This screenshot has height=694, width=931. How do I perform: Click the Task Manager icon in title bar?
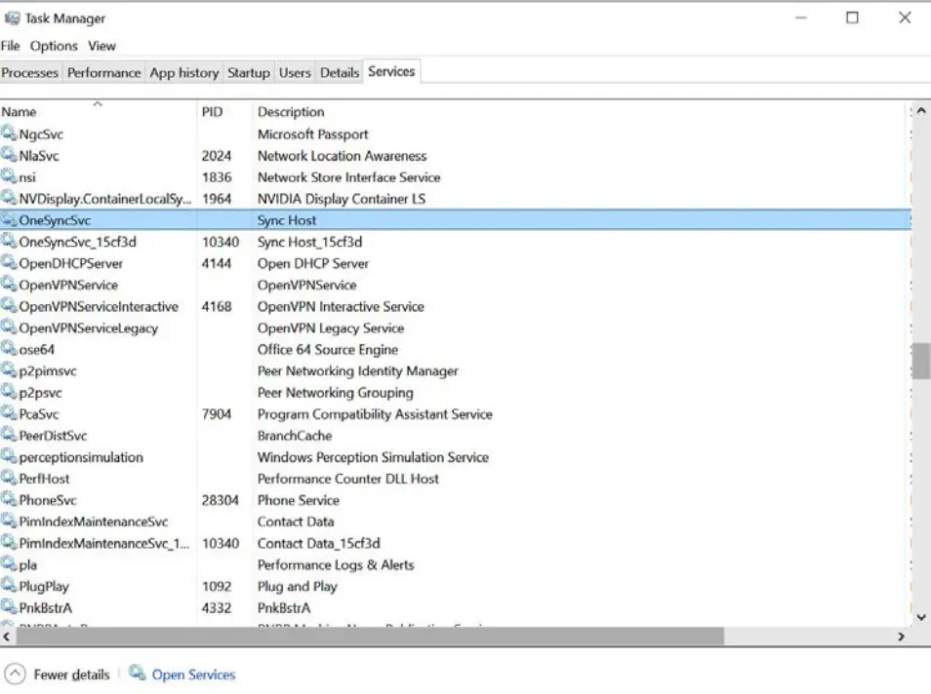click(12, 19)
